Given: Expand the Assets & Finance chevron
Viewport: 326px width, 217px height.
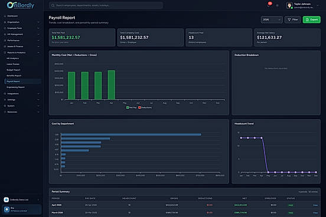Looking at the screenshot, I should [38, 47].
